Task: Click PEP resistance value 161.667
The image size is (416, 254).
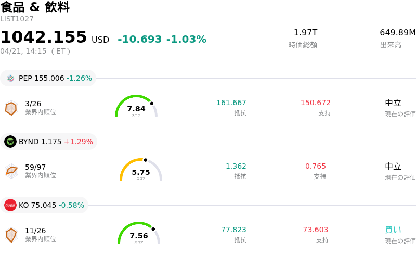Action: (231, 103)
